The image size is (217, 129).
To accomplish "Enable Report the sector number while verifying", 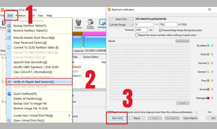I will click(137, 35).
